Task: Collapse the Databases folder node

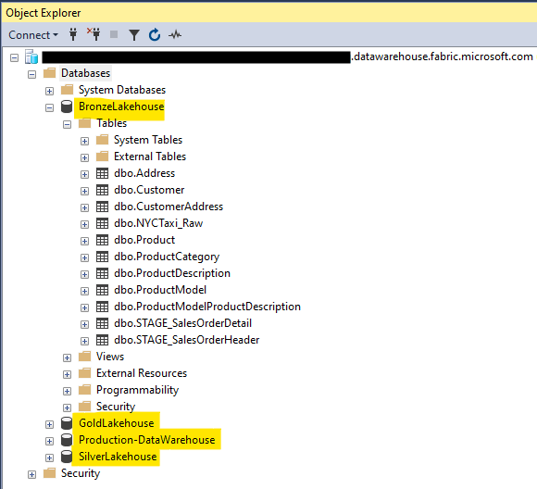Action: point(31,74)
